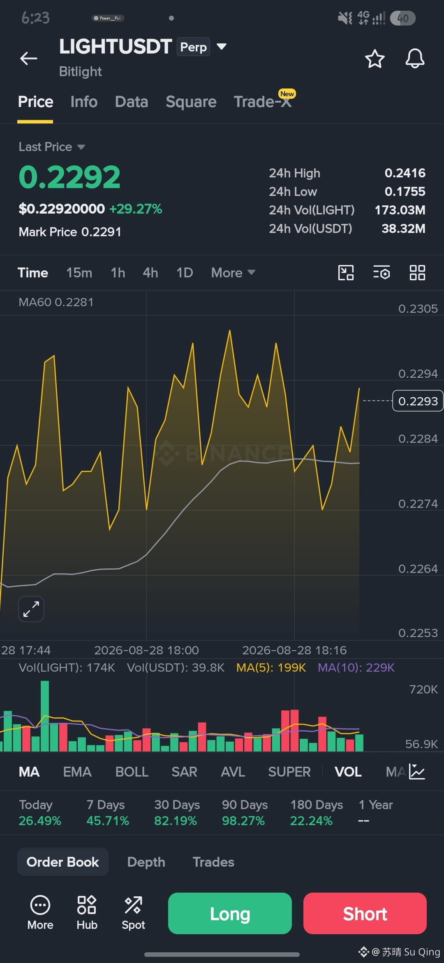444x963 pixels.
Task: Expand chart to fullscreen
Action: 31,609
